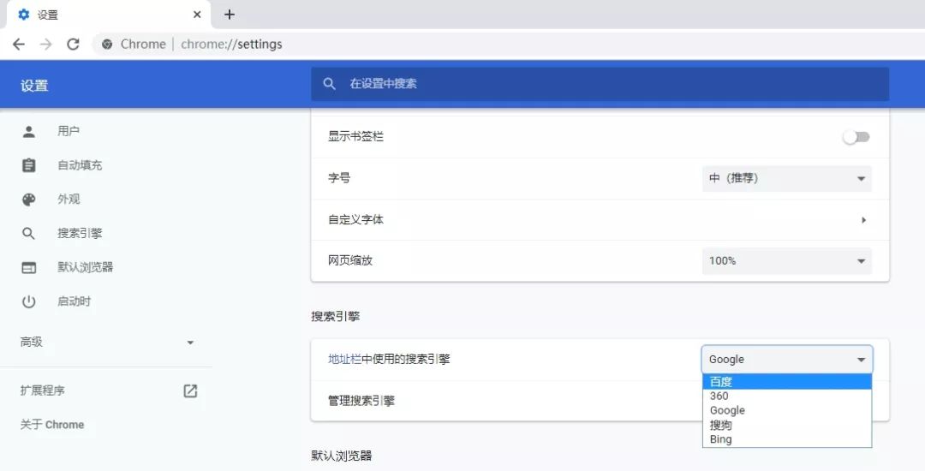The image size is (925, 471).
Task: Click the settings gear tab icon
Action: [x=24, y=15]
